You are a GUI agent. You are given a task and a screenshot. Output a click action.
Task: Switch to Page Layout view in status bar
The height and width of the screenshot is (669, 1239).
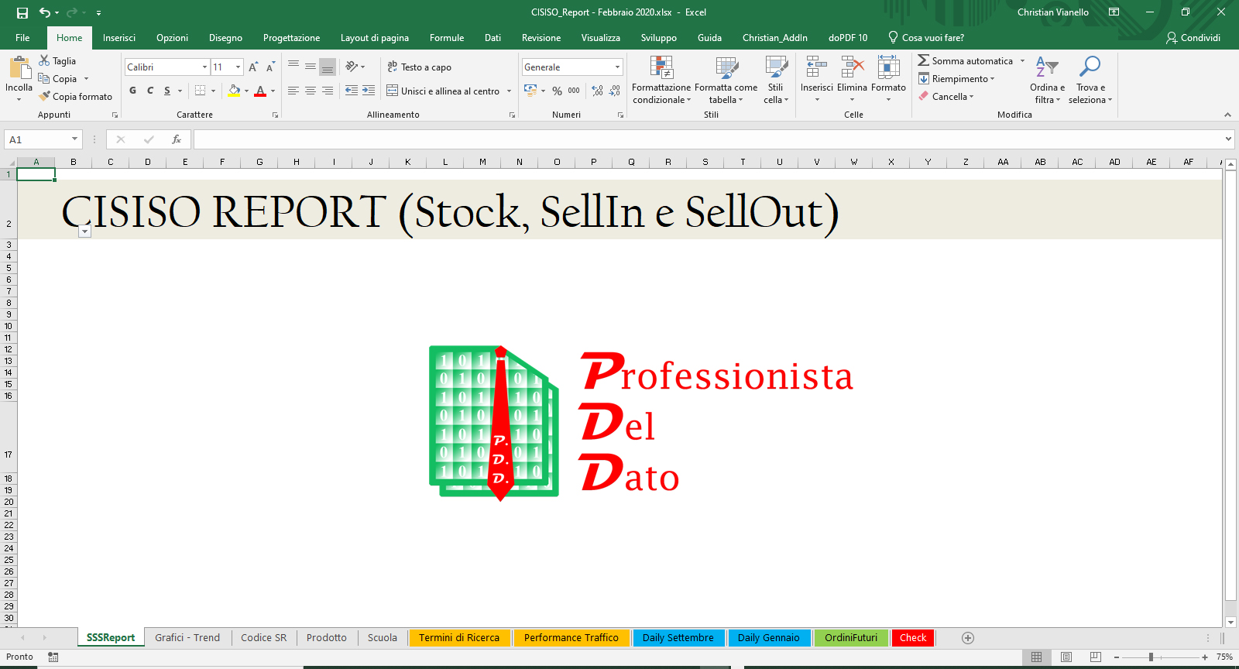click(x=1066, y=657)
